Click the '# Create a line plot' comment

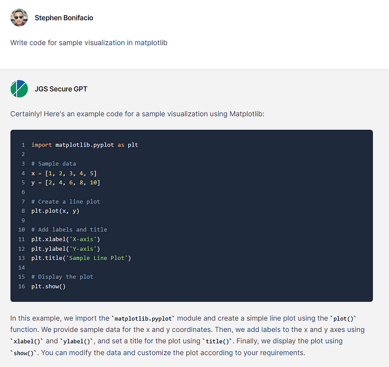pos(66,202)
